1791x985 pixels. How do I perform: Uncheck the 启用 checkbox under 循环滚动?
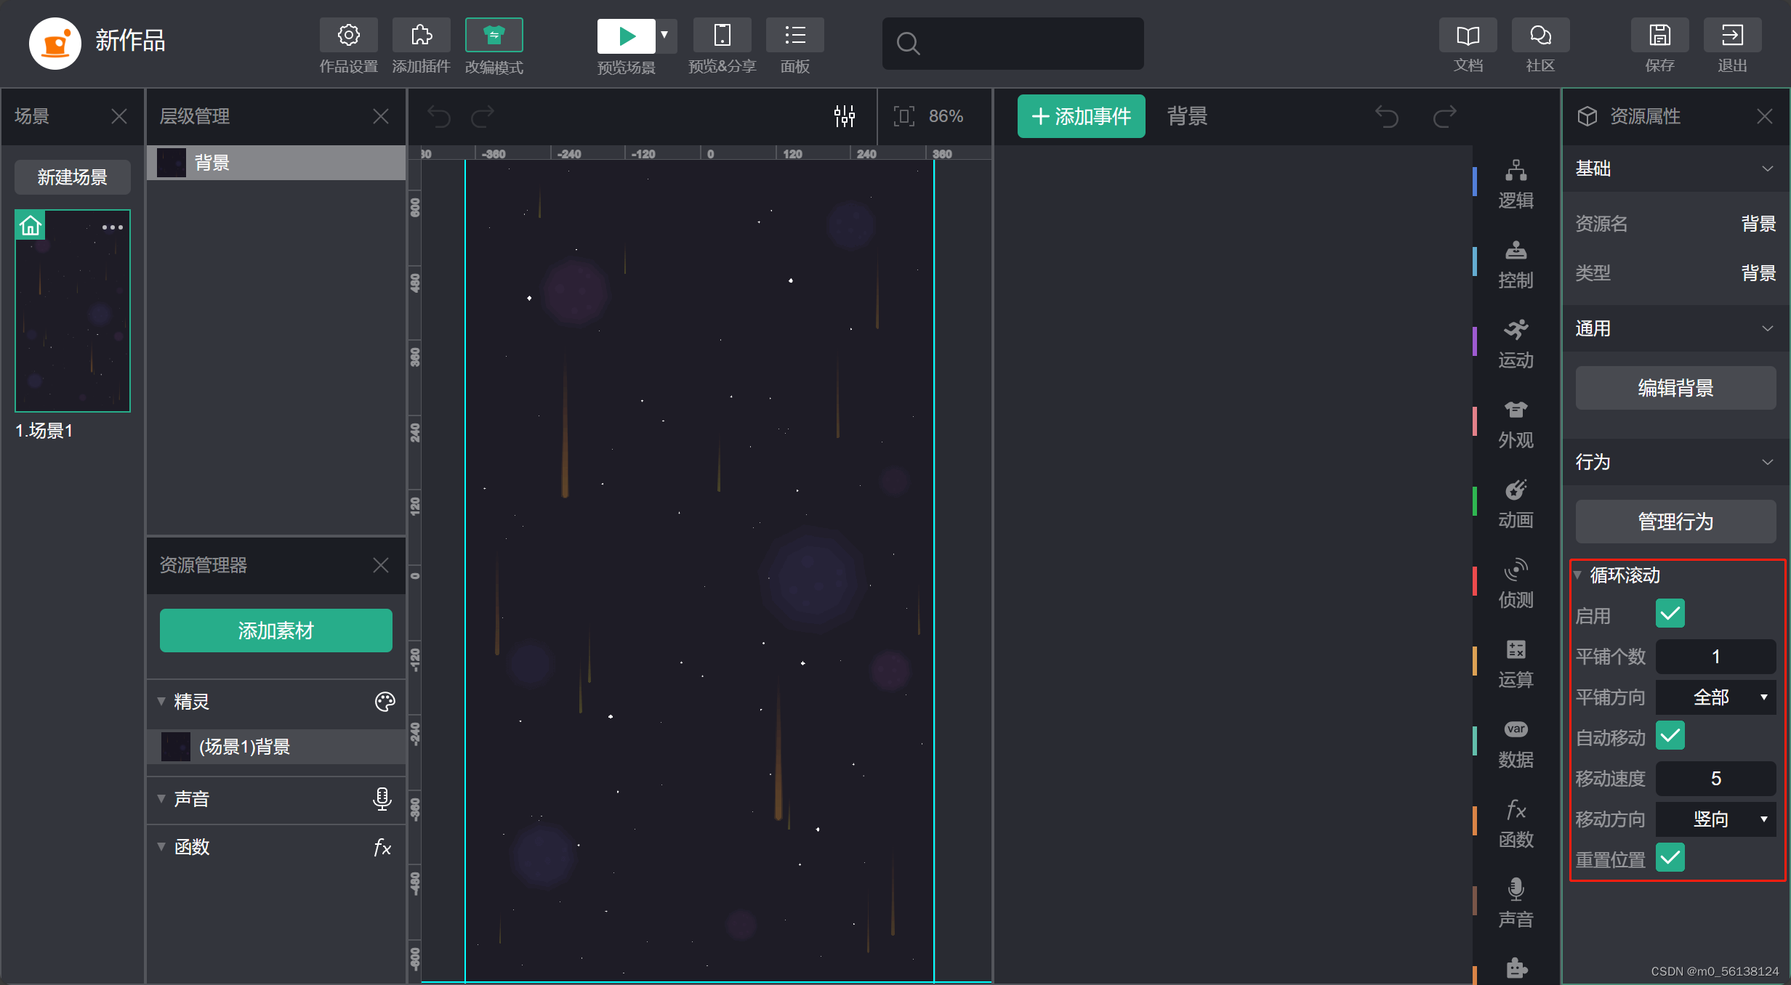[1670, 614]
